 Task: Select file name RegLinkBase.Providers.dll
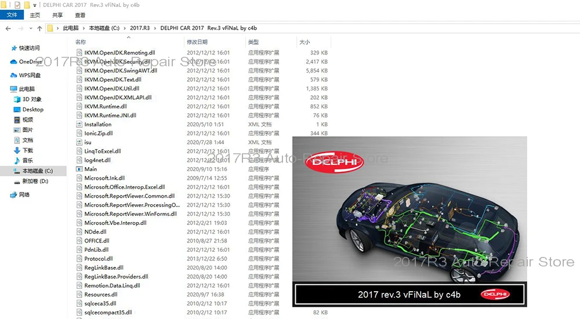(116, 277)
